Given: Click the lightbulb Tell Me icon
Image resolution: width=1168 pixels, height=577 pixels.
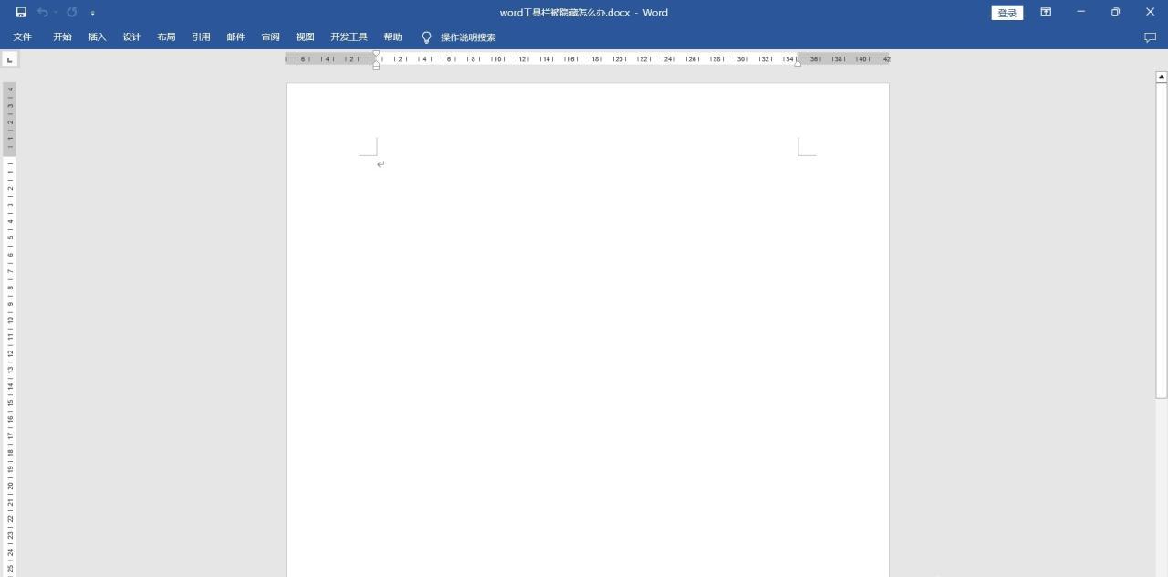Looking at the screenshot, I should (x=425, y=37).
